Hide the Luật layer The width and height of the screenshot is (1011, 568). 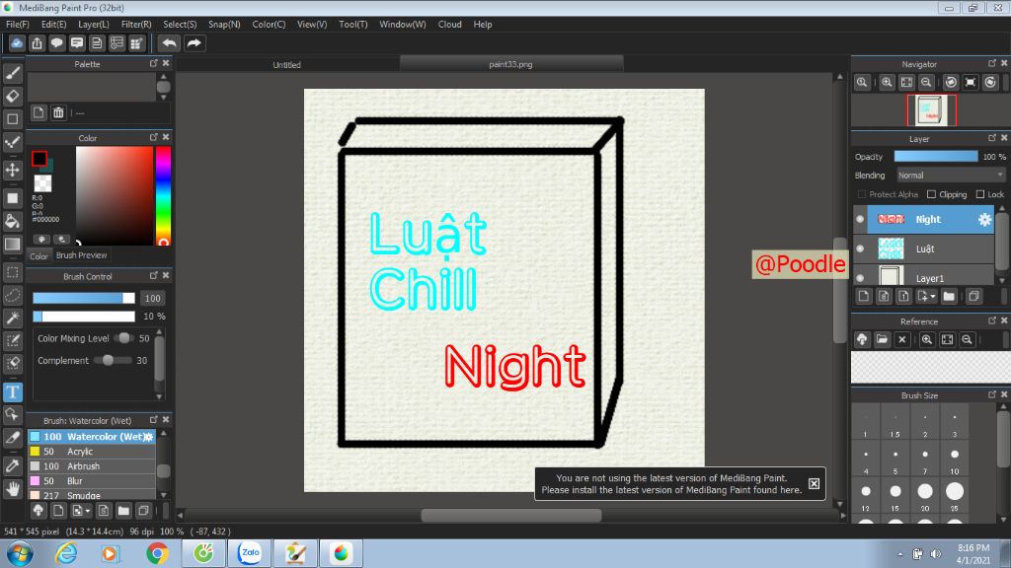860,248
